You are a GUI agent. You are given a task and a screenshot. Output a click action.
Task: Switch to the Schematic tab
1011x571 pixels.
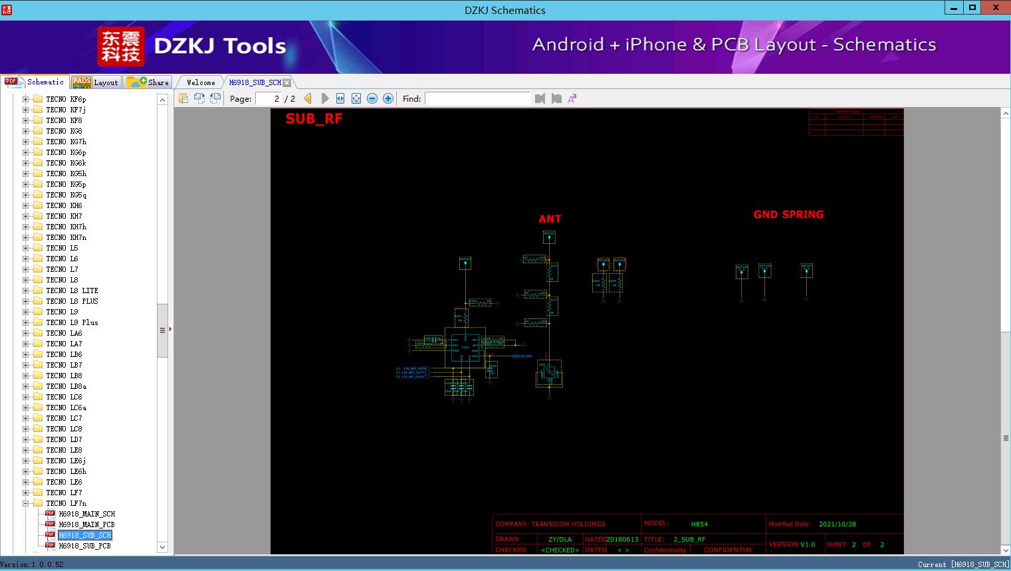click(x=34, y=82)
